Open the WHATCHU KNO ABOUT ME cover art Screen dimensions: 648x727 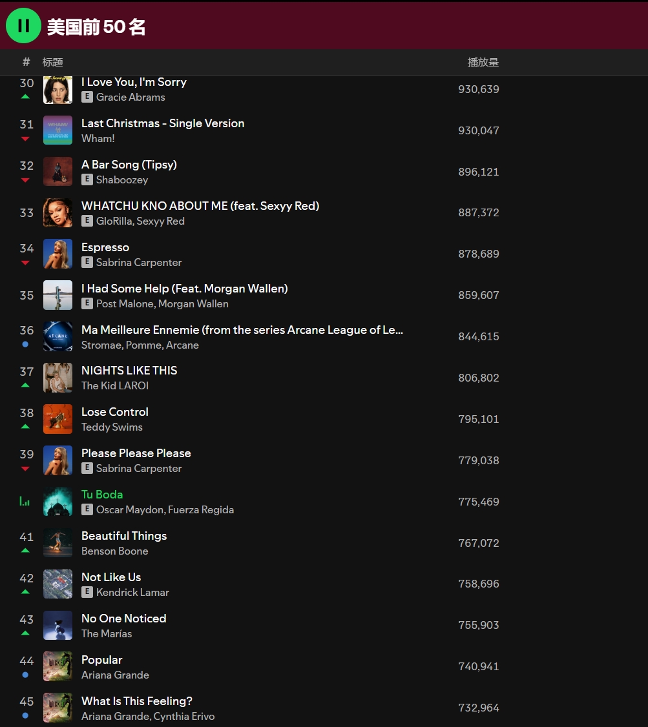pos(58,213)
